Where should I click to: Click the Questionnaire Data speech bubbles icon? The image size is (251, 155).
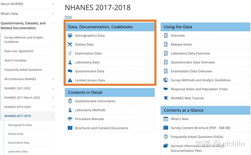pos(70,71)
